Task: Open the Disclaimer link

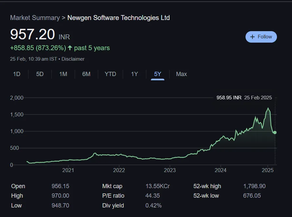Action: (x=73, y=59)
